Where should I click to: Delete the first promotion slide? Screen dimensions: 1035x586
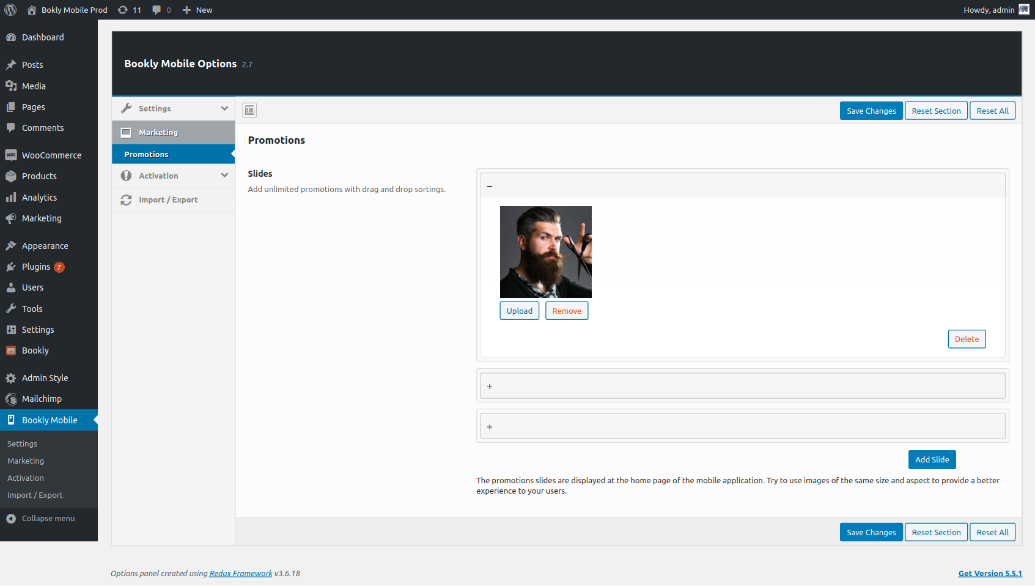click(967, 339)
